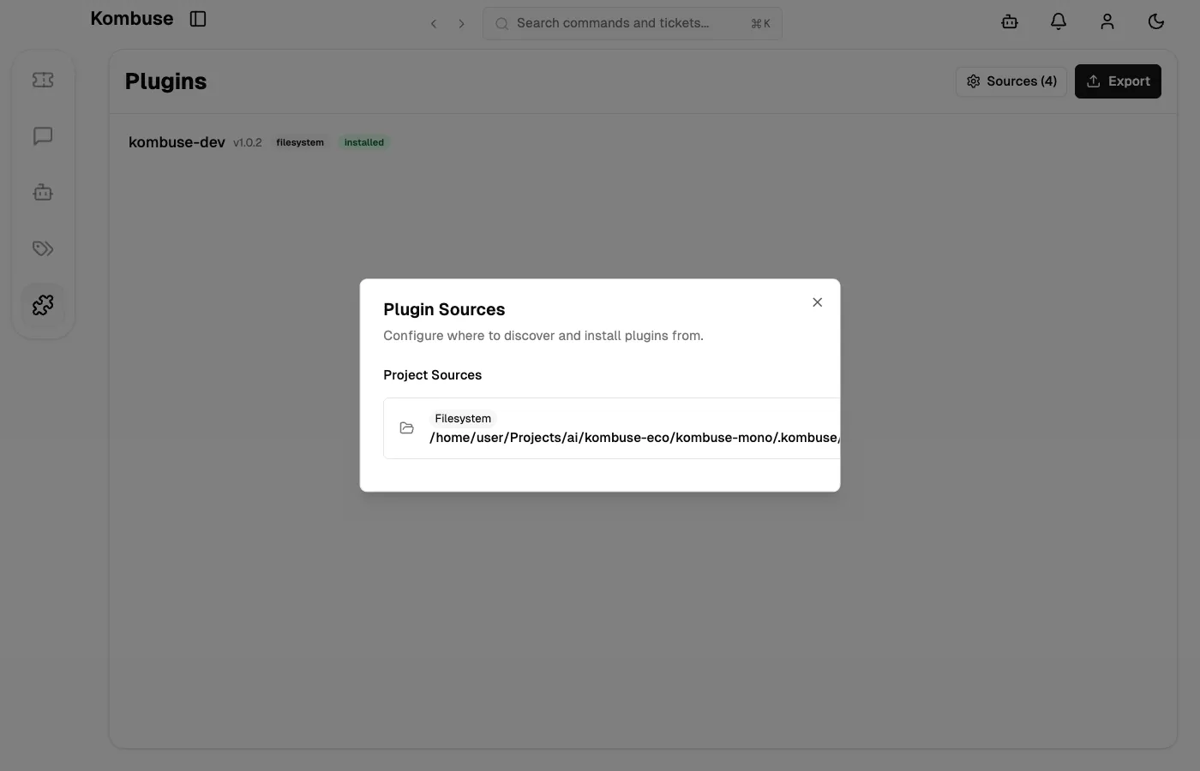This screenshot has width=1200, height=771.
Task: Go to Kombuse home via title
Action: [x=131, y=18]
